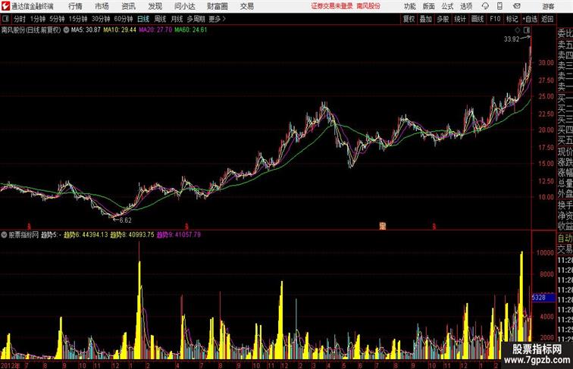Open the mail envelope icon

click(x=516, y=6)
